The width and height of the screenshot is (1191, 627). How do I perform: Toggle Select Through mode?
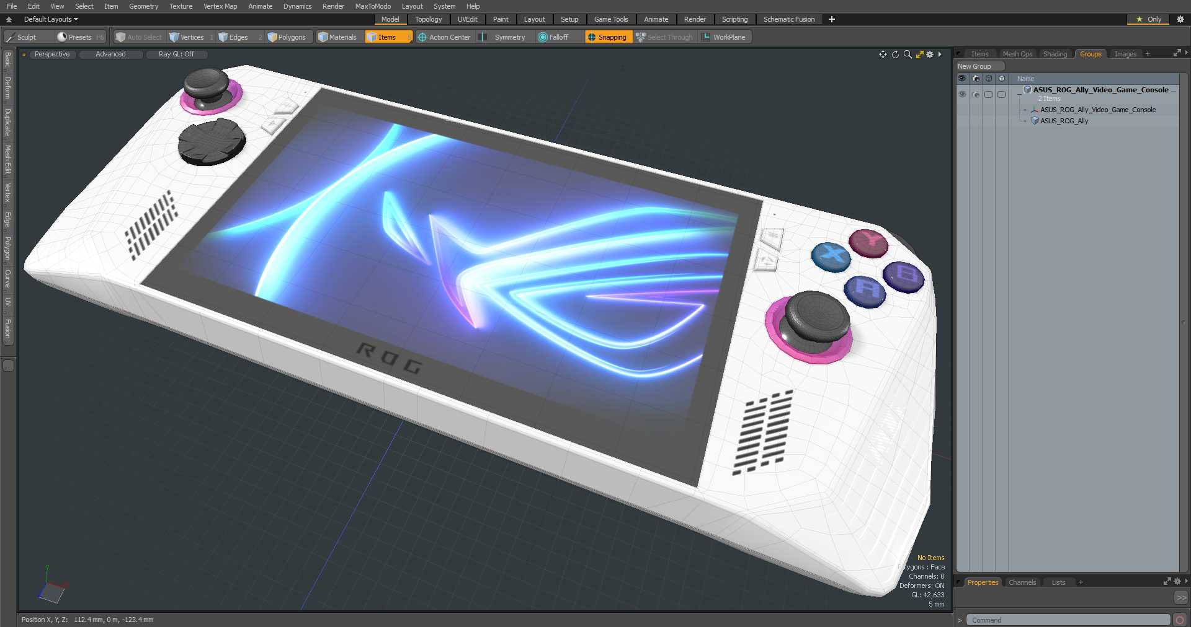(664, 37)
